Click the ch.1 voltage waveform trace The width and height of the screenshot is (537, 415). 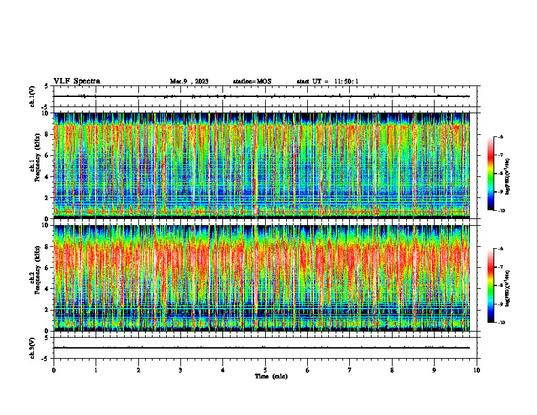(262, 96)
